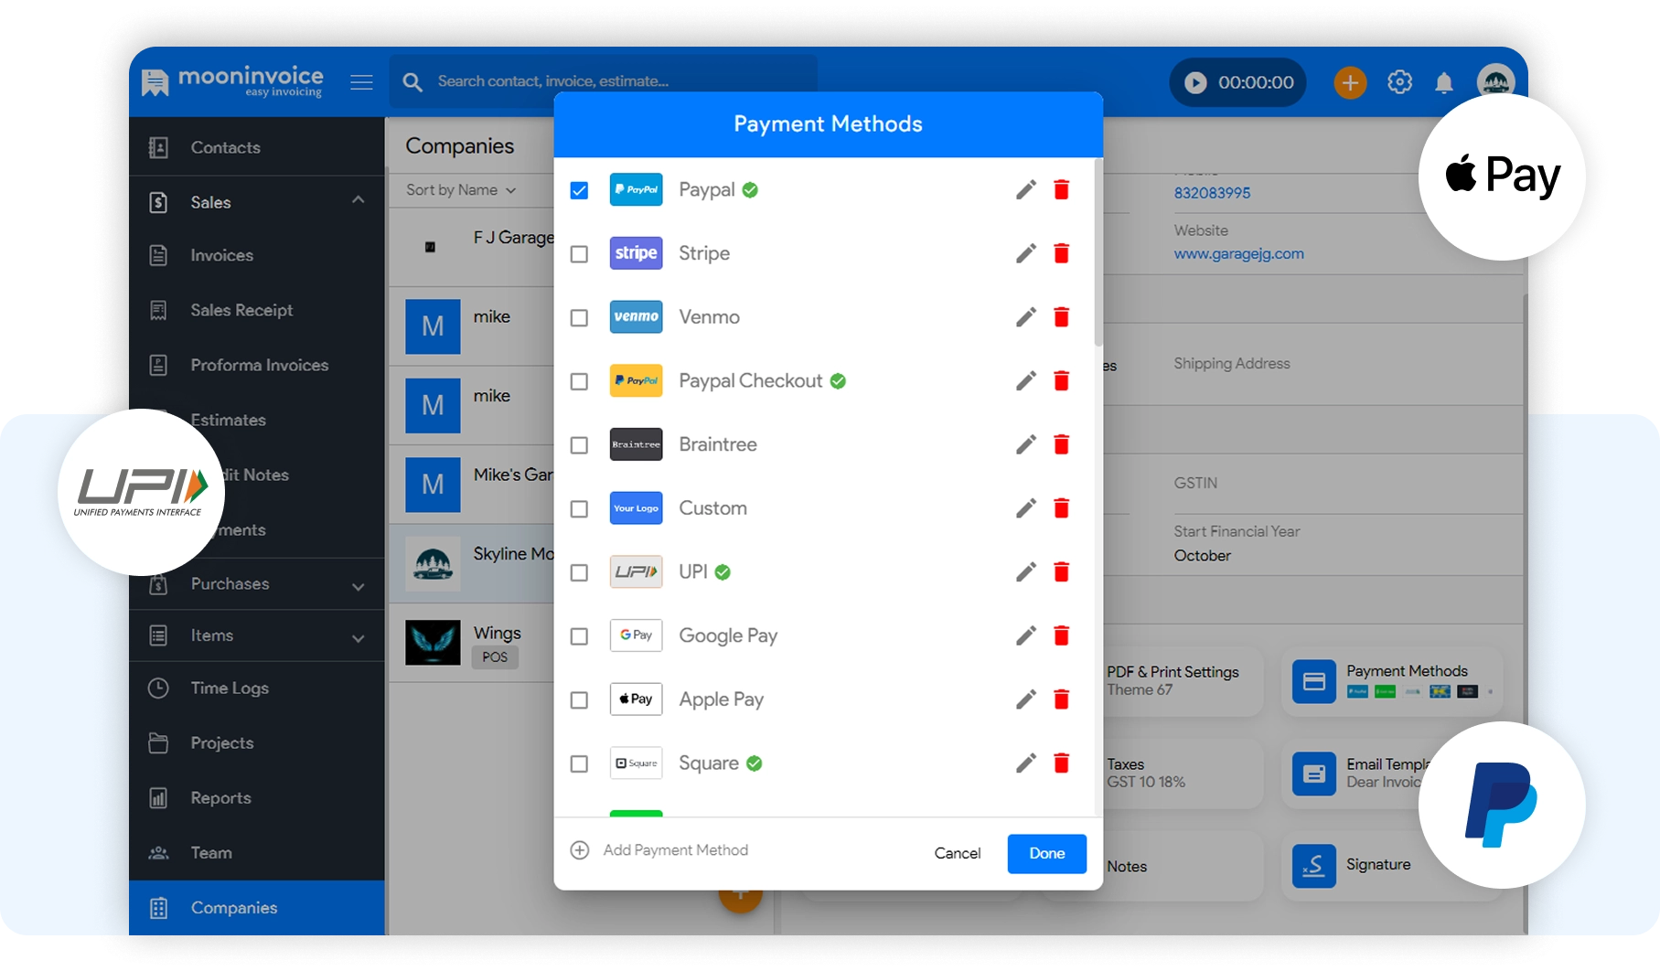Click the Done button

click(x=1046, y=853)
